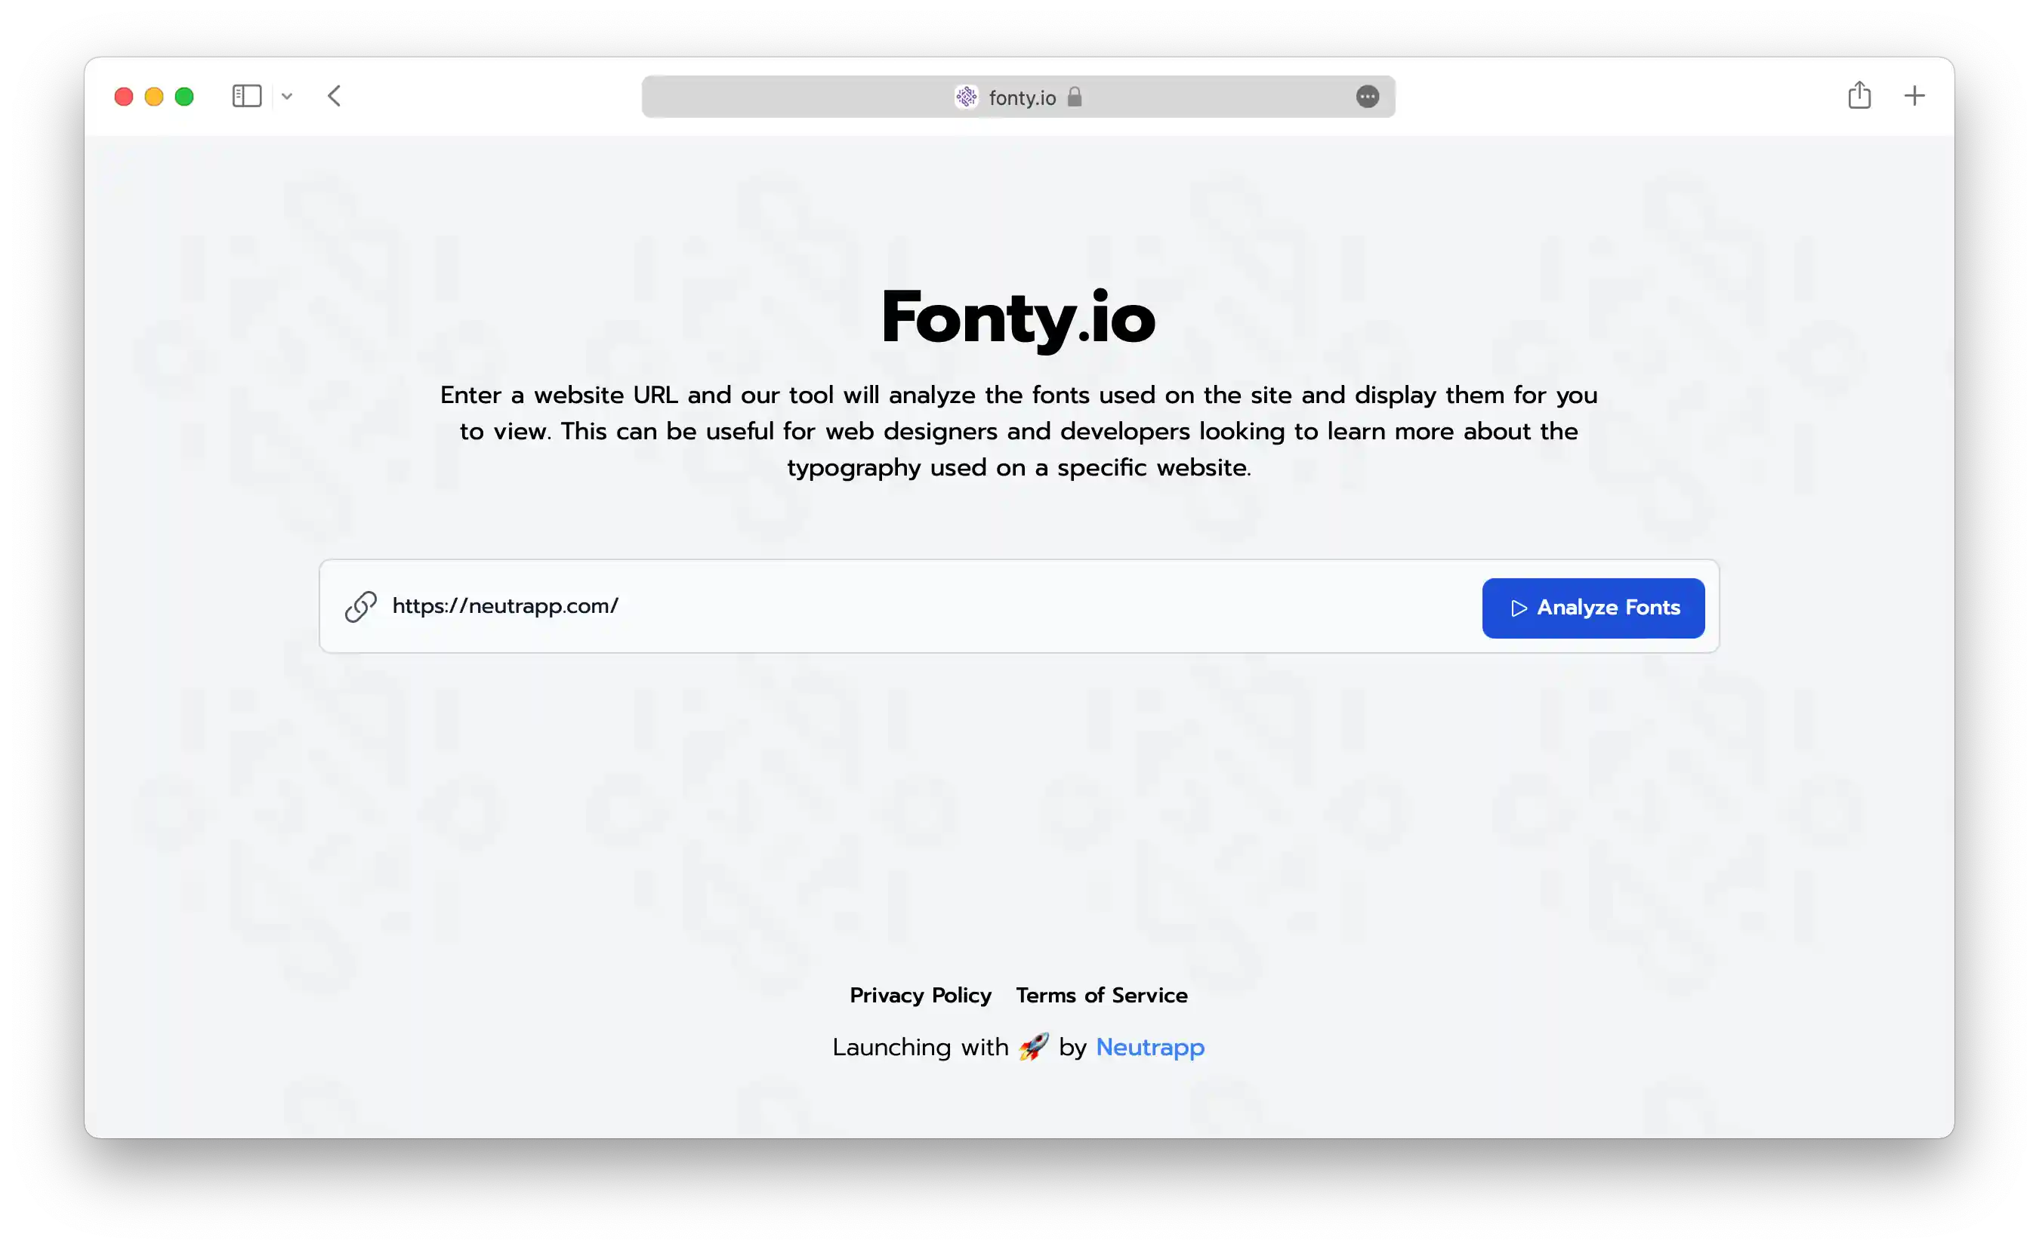Expand the website settings via the address bar ellipsis
The width and height of the screenshot is (2039, 1250).
point(1367,97)
